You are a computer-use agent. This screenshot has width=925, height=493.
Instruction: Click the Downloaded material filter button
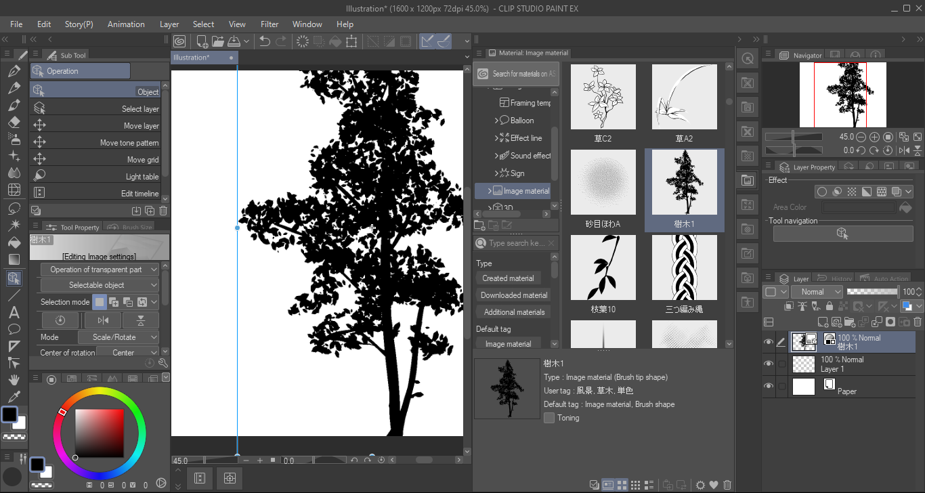coord(513,295)
